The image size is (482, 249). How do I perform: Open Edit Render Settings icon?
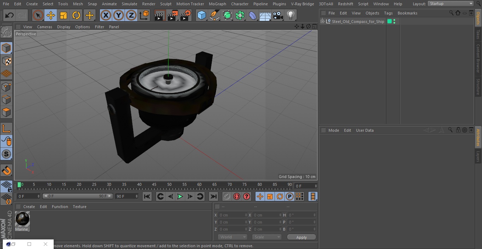pos(186,16)
